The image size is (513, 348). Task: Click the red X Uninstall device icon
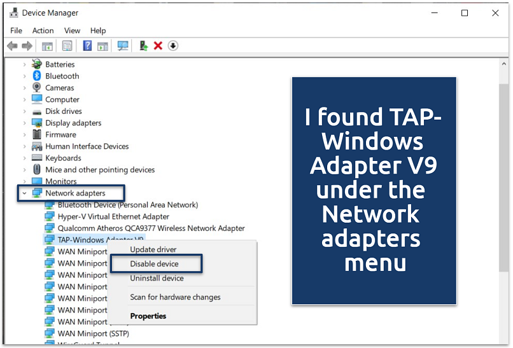pyautogui.click(x=158, y=46)
